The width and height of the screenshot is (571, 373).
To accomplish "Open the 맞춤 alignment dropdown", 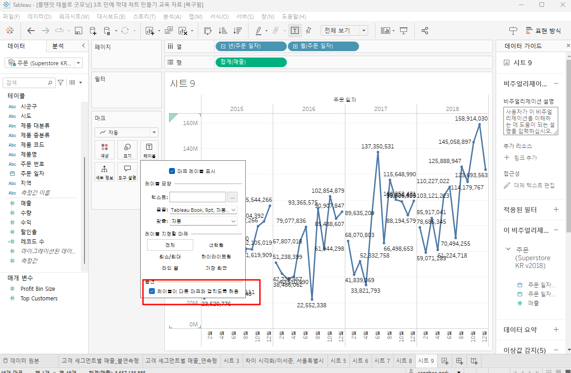I will [x=203, y=221].
